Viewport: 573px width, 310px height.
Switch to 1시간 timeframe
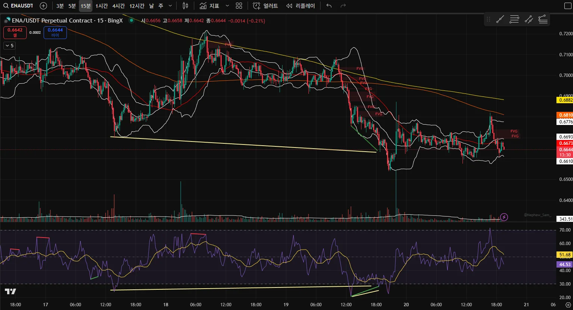coord(101,6)
